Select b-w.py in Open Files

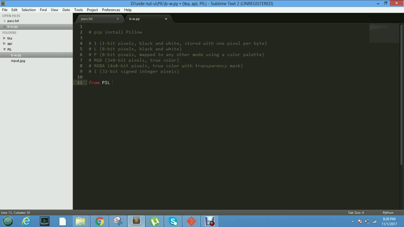[13, 27]
